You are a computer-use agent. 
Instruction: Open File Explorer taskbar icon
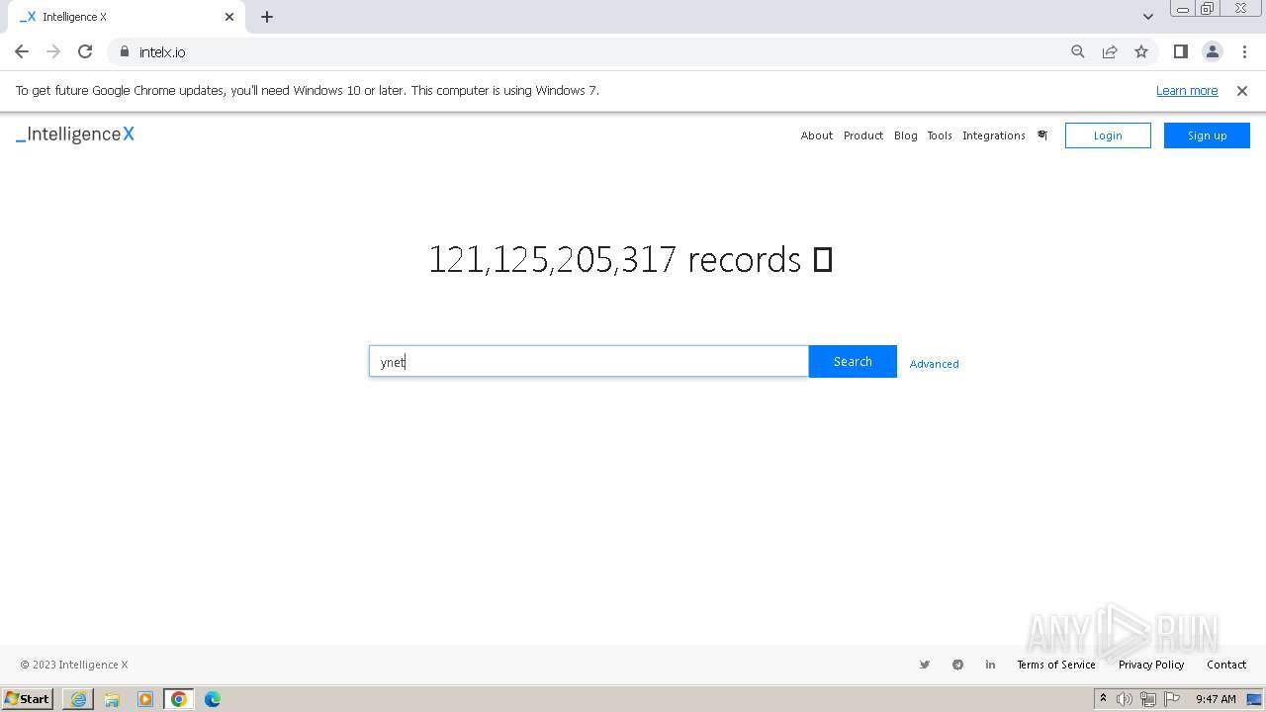coord(112,699)
